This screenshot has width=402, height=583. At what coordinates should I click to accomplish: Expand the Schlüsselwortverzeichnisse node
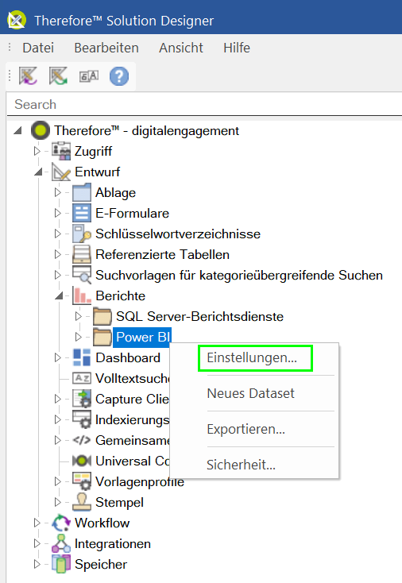[58, 234]
